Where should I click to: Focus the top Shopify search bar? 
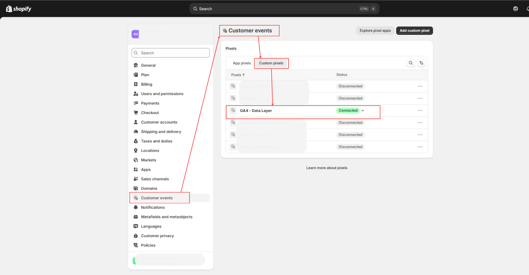click(x=284, y=9)
